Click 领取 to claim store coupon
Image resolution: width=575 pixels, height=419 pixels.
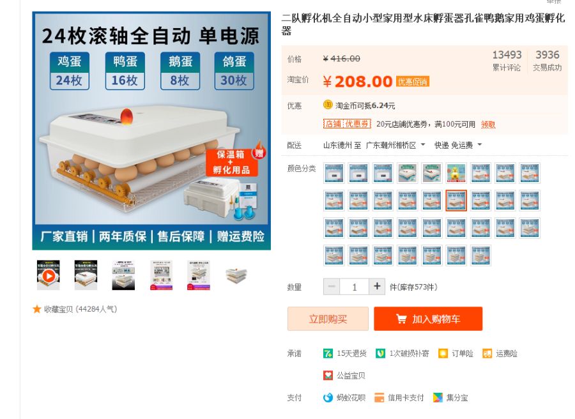(488, 125)
